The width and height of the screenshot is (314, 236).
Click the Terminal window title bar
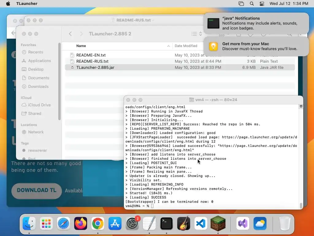tap(213, 100)
